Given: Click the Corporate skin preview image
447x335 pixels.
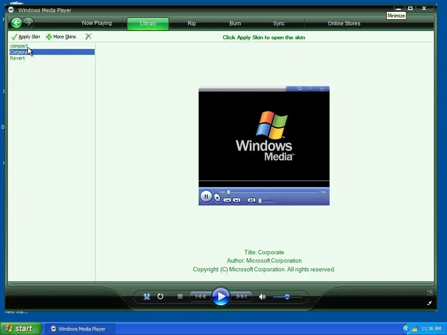Looking at the screenshot, I should [264, 146].
